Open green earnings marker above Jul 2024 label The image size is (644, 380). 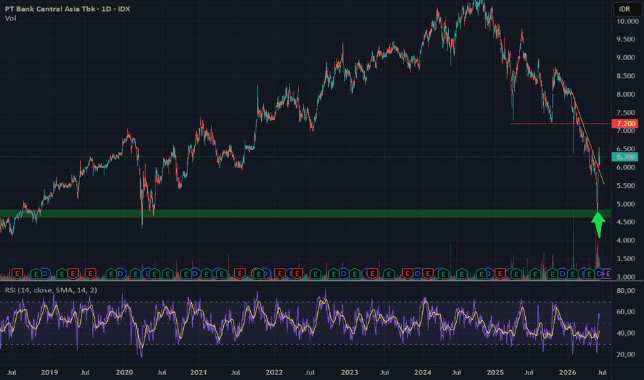pos(462,274)
